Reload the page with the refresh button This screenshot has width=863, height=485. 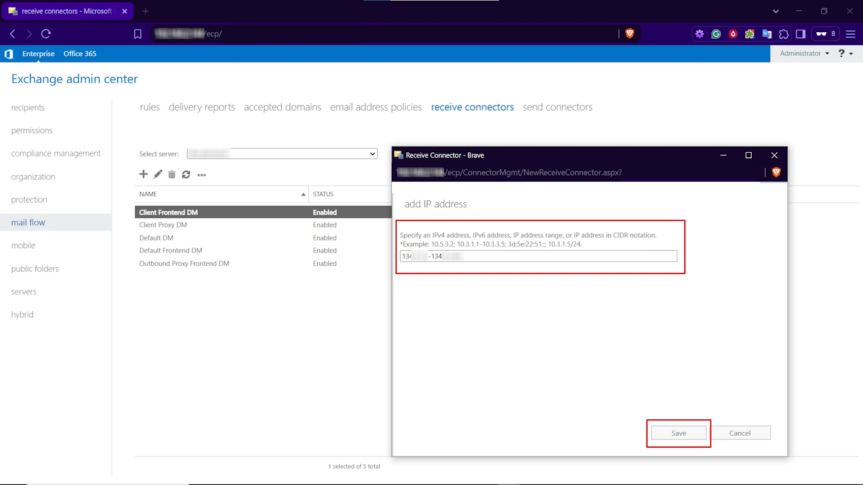pos(45,34)
